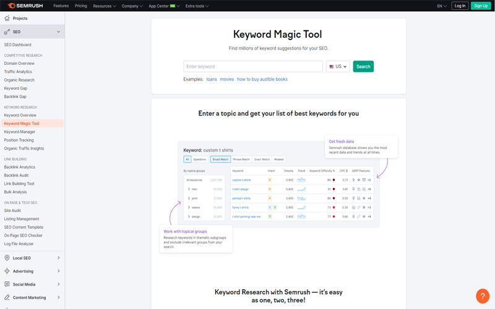Screen dimensions: 495x309
Task: Open the Projects home icon
Action: tap(7, 19)
